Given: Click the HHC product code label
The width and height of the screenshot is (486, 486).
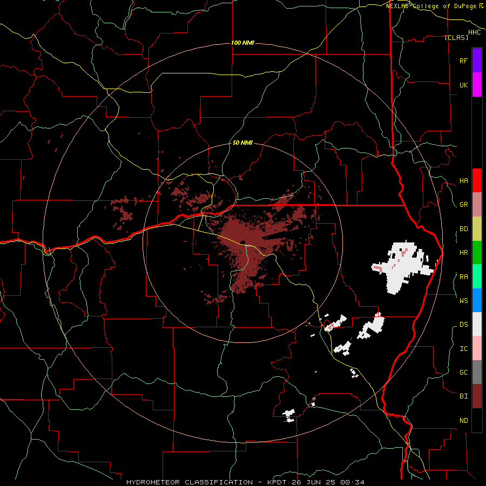Looking at the screenshot, I should pyautogui.click(x=474, y=32).
